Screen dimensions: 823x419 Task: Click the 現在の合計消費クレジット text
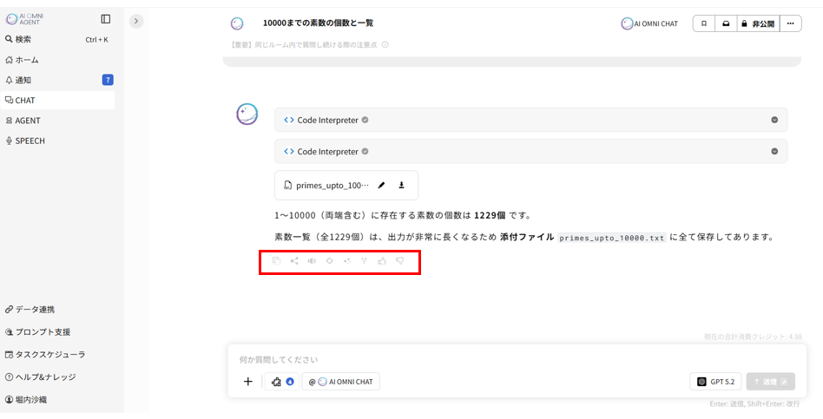pos(753,337)
